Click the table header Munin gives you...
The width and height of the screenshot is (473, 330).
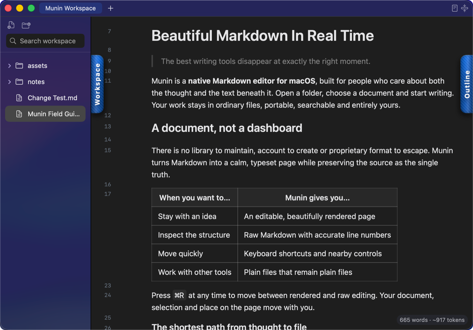pos(318,198)
